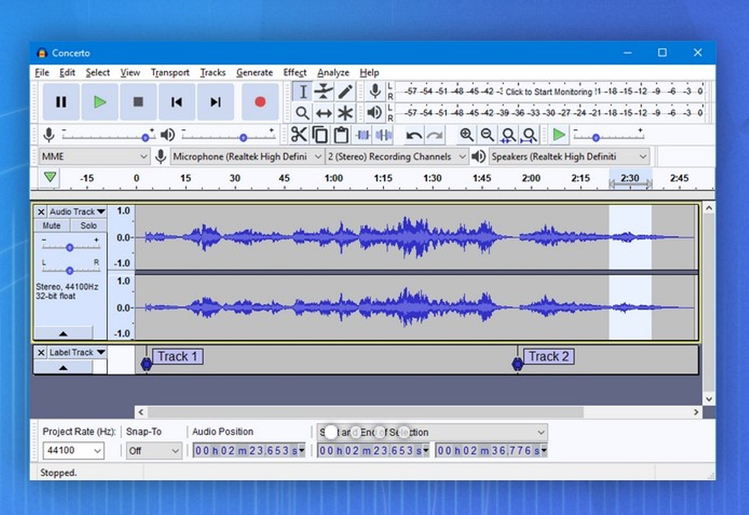Click the Audio Track pan slider
The height and width of the screenshot is (515, 749).
[69, 270]
